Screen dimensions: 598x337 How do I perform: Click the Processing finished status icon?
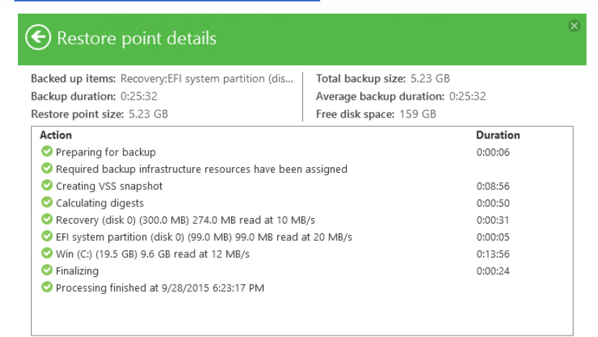click(47, 288)
